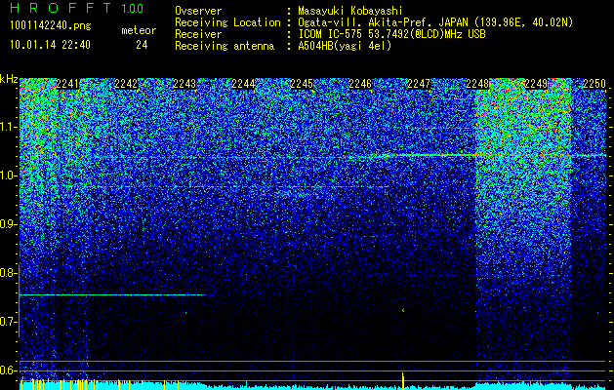This screenshot has height=390, width=614.
Task: Click the 2246 time marker label
Action: coord(360,84)
